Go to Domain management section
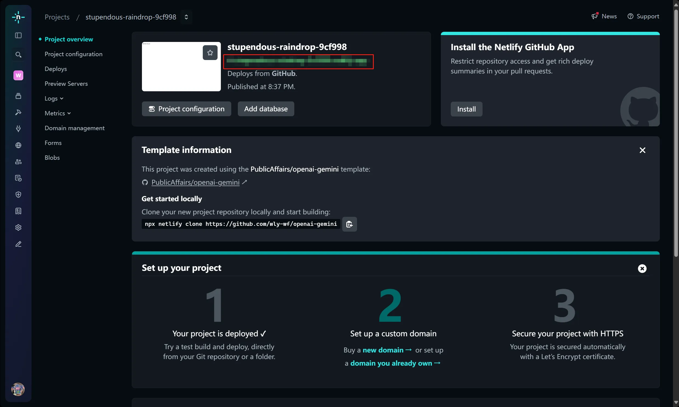The image size is (679, 407). (75, 128)
